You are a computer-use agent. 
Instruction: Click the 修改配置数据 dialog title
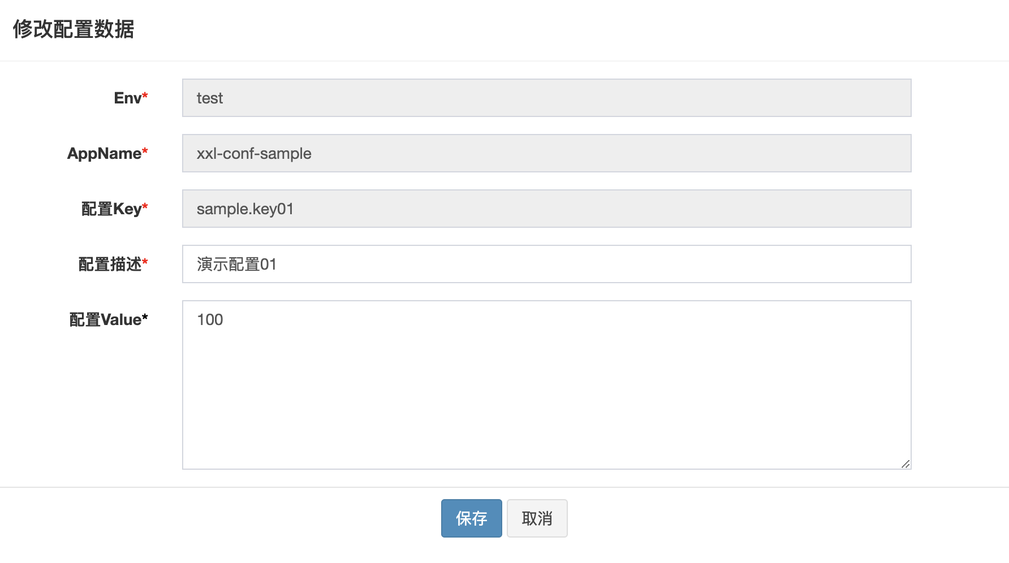pyautogui.click(x=74, y=29)
